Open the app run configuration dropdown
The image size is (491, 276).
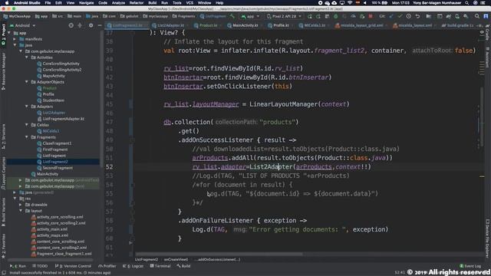coord(250,16)
